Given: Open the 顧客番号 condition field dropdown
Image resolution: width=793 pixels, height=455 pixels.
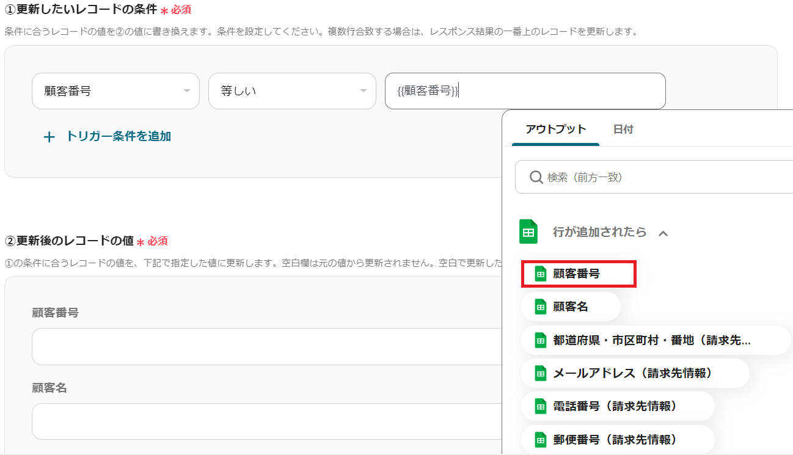Looking at the screenshot, I should click(115, 91).
